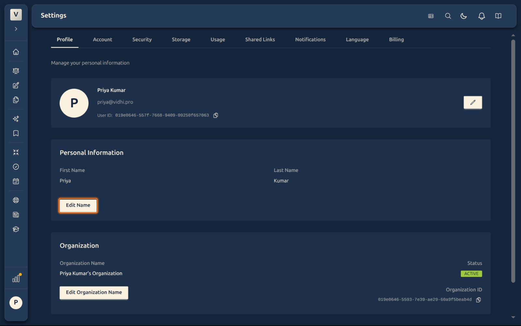This screenshot has width=521, height=326.
Task: Open the scales of justice icon
Action: tap(16, 71)
